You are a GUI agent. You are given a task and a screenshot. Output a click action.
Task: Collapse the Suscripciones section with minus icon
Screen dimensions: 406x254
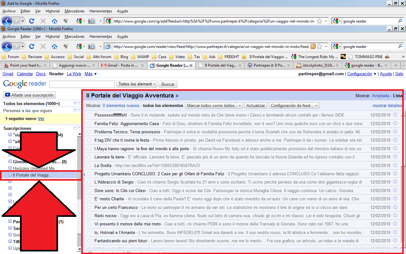click(75, 128)
